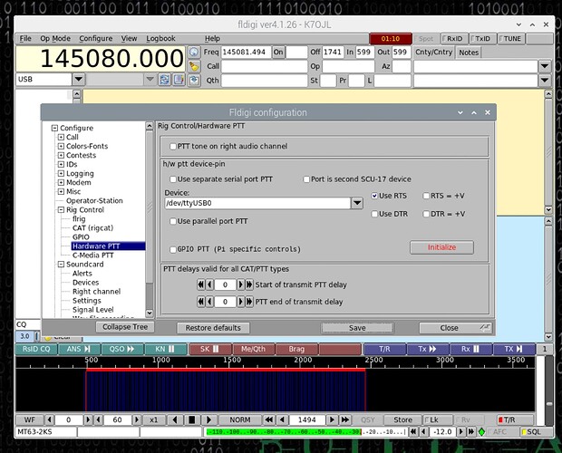Check Use separate serial port PTT
The width and height of the screenshot is (562, 453).
coord(173,179)
